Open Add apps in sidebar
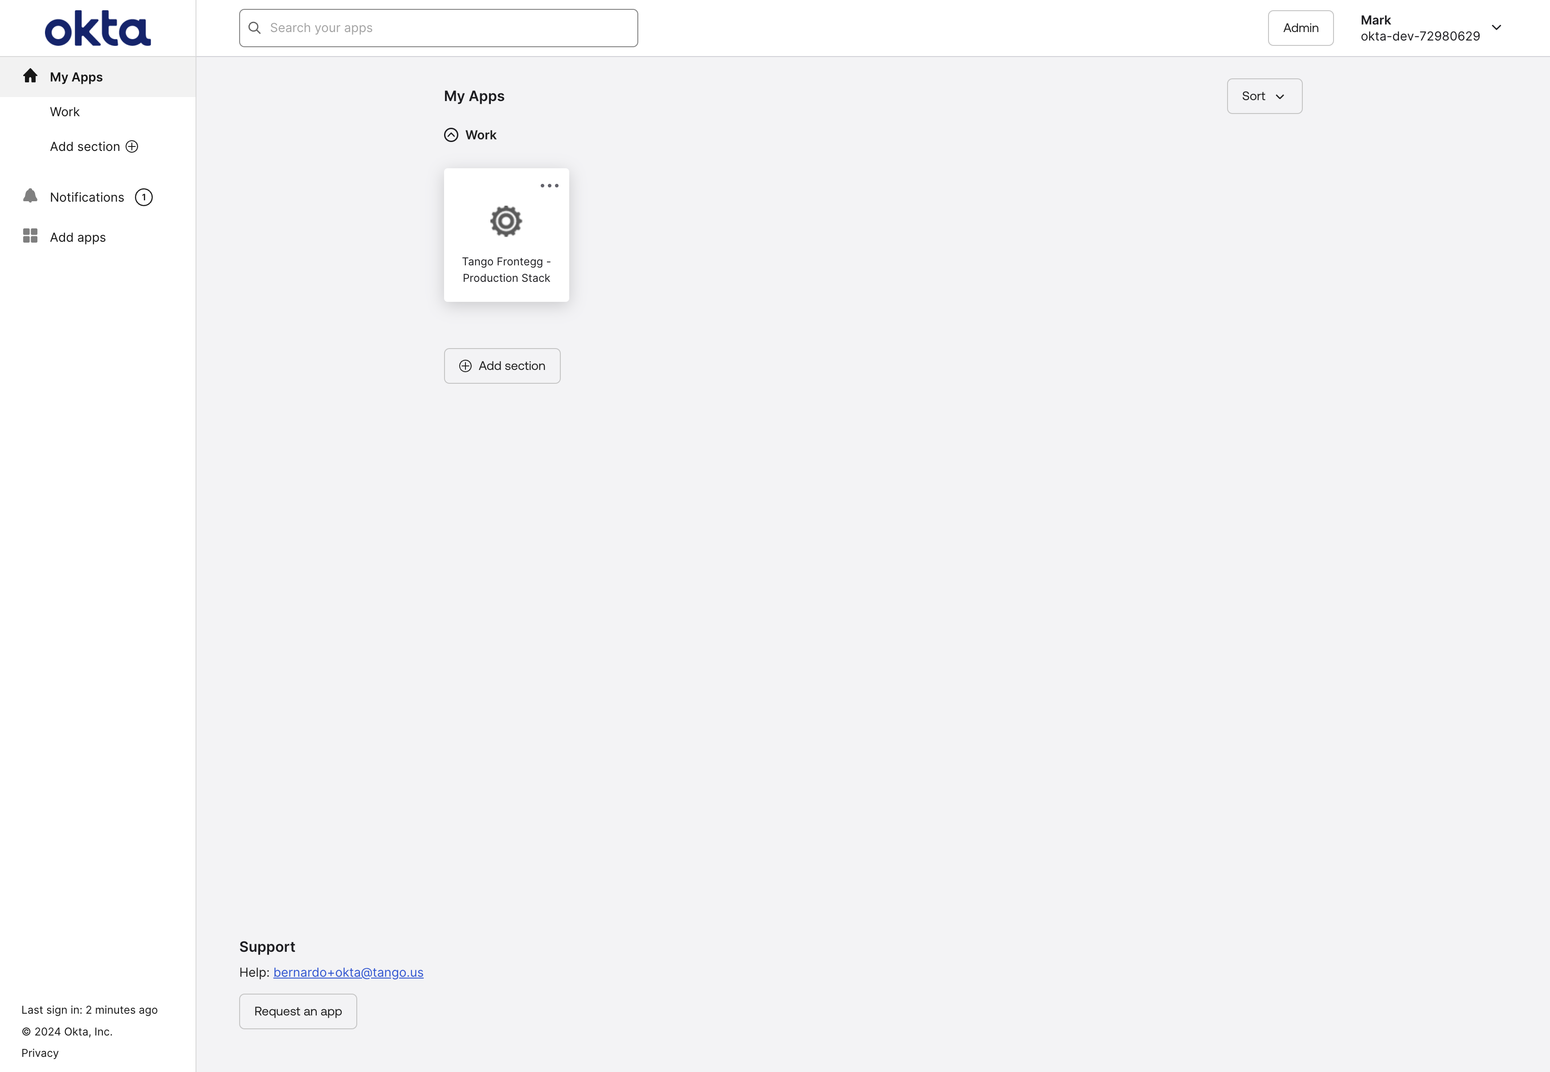This screenshot has width=1550, height=1072. tap(78, 237)
